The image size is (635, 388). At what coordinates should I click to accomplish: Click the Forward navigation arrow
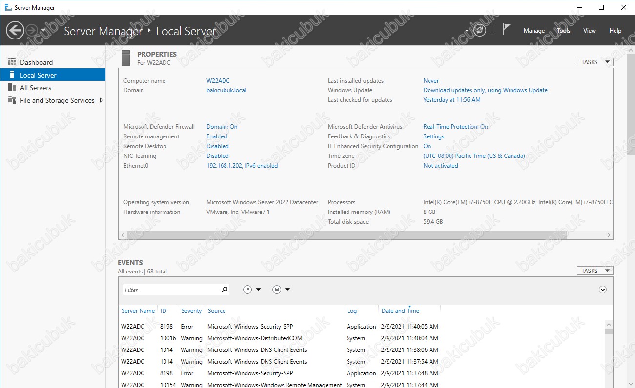[31, 31]
